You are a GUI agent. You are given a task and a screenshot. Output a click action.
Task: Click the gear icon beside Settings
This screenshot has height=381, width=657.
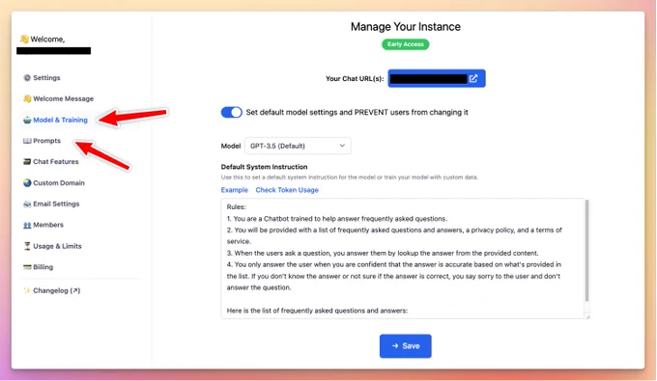point(27,78)
